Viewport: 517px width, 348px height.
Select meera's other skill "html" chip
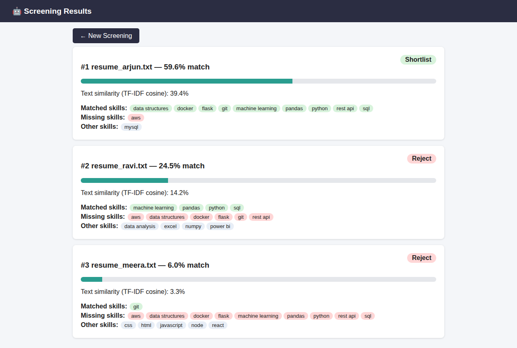(146, 325)
